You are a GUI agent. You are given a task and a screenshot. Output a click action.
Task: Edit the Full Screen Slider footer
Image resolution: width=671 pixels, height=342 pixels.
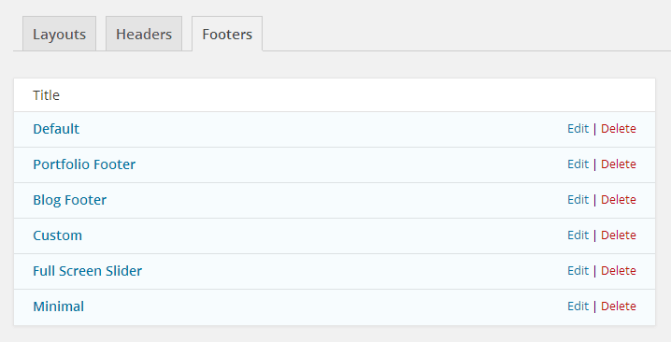click(578, 271)
